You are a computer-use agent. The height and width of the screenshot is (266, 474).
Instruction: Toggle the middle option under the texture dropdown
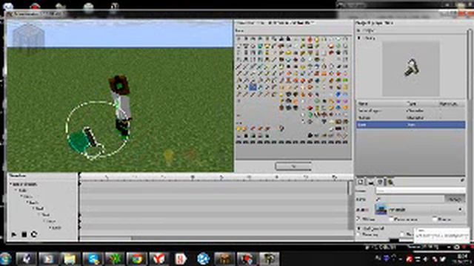[x=392, y=219]
